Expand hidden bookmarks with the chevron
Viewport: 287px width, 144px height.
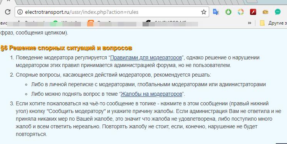[x=249, y=23]
